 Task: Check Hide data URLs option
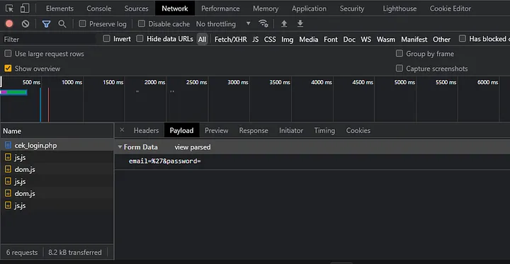[x=140, y=39]
